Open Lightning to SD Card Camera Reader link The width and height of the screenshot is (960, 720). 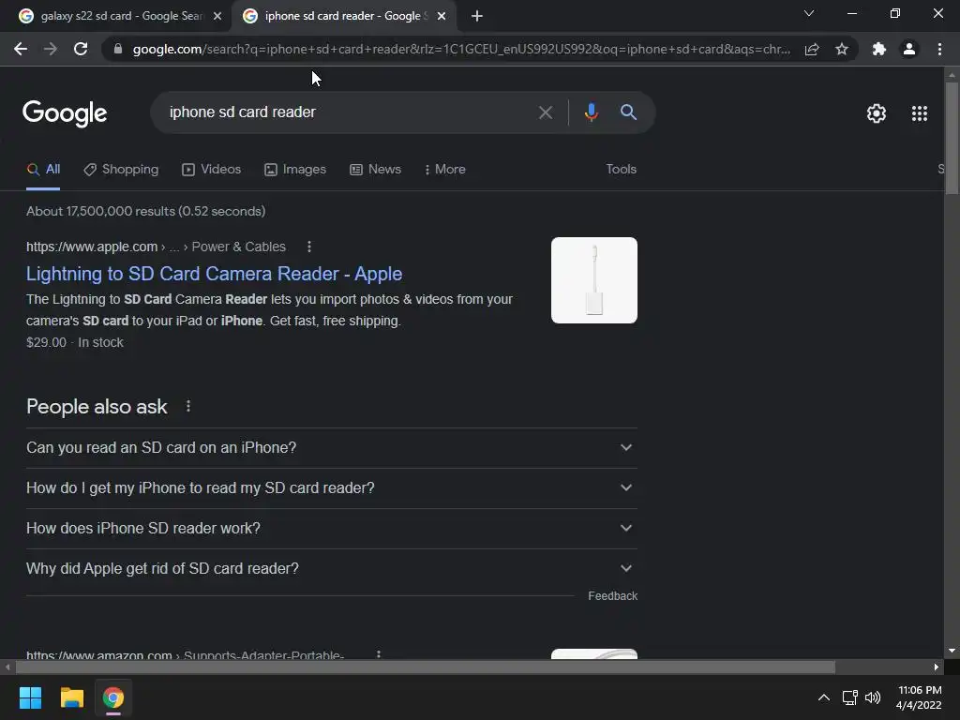coord(215,274)
